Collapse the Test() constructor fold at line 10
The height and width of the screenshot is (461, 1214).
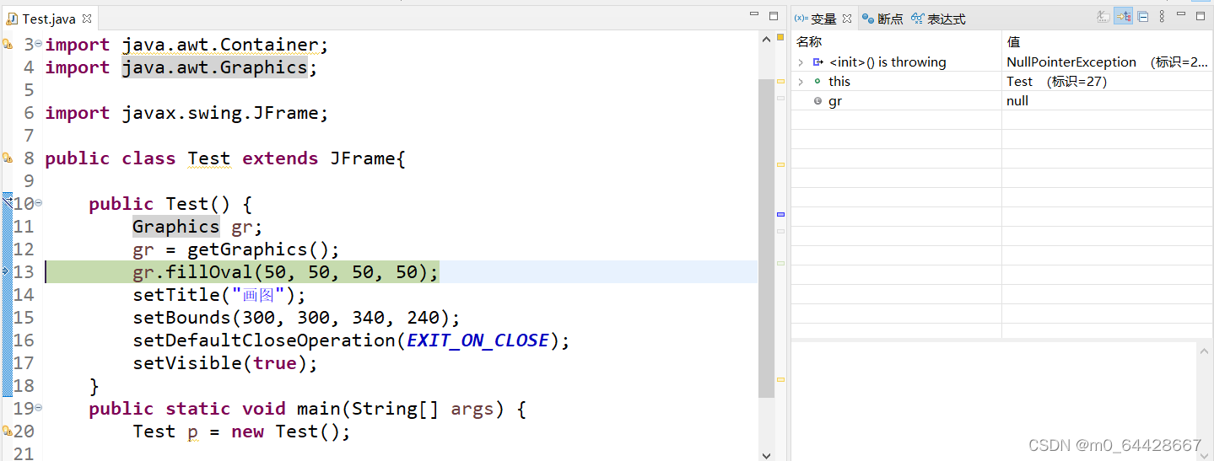(39, 203)
